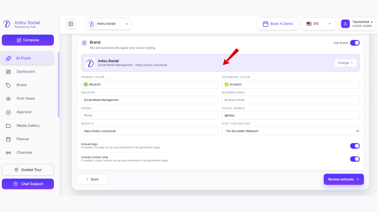Click the Brand tag icon in sidebar
The height and width of the screenshot is (212, 378).
(x=8, y=85)
